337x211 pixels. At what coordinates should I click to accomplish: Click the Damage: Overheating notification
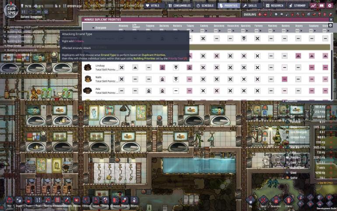(19, 36)
